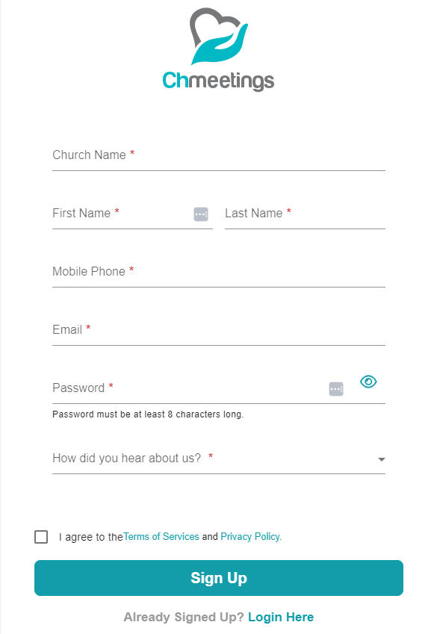Focus the Church Name input field

click(x=218, y=155)
